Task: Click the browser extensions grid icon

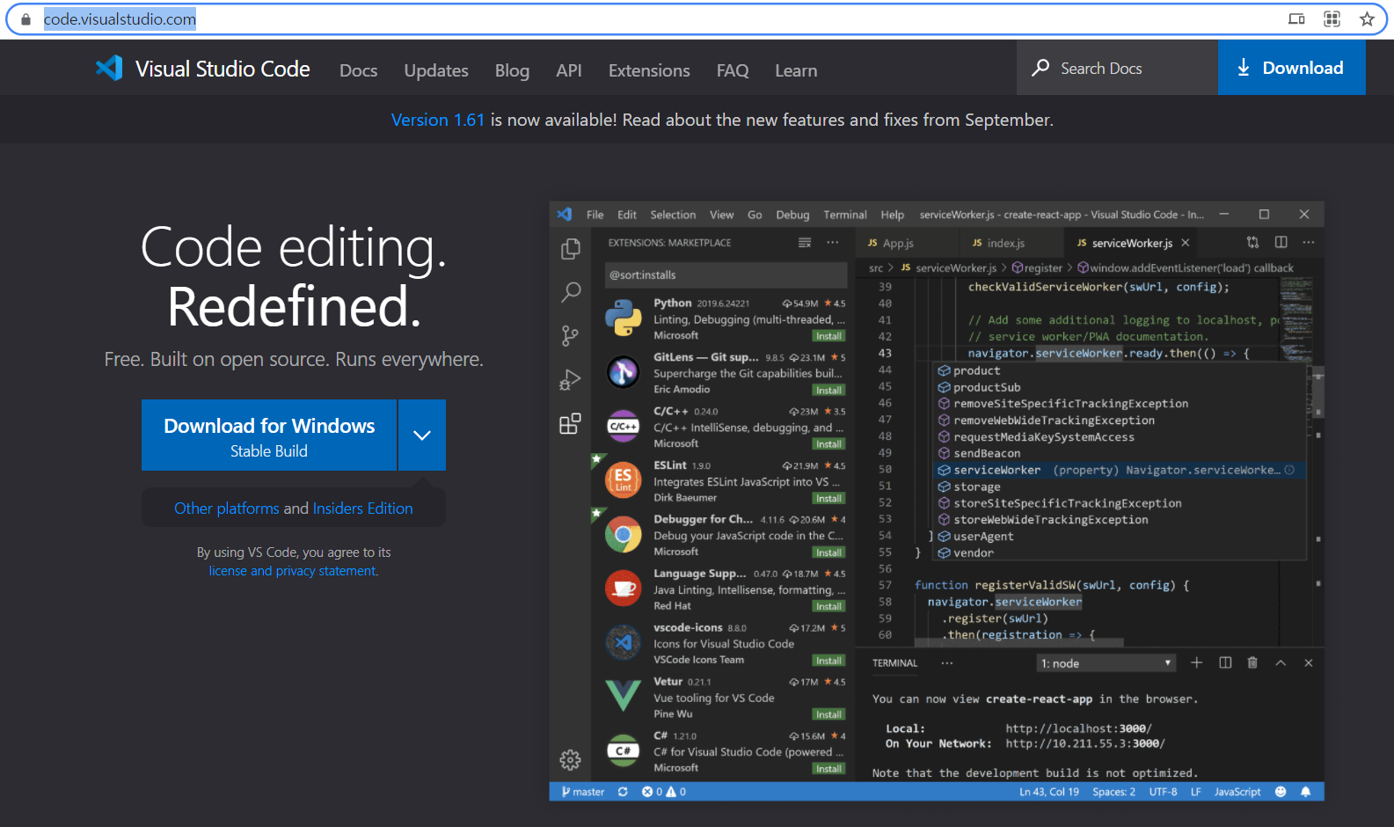Action: point(1332,18)
